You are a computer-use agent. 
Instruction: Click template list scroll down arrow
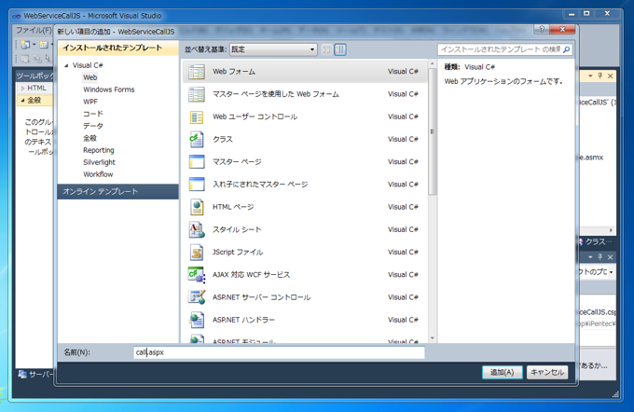tap(433, 338)
